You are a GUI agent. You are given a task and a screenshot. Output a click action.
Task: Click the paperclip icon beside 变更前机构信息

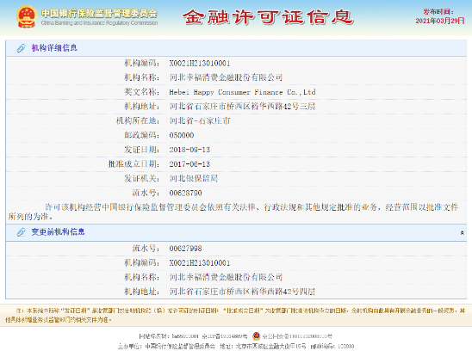coord(22,232)
